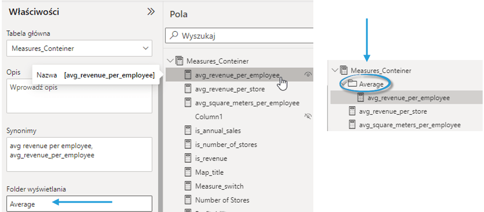Click the measure icon beside is_annual_sales
Screen dimensions: 484x212
click(188, 131)
